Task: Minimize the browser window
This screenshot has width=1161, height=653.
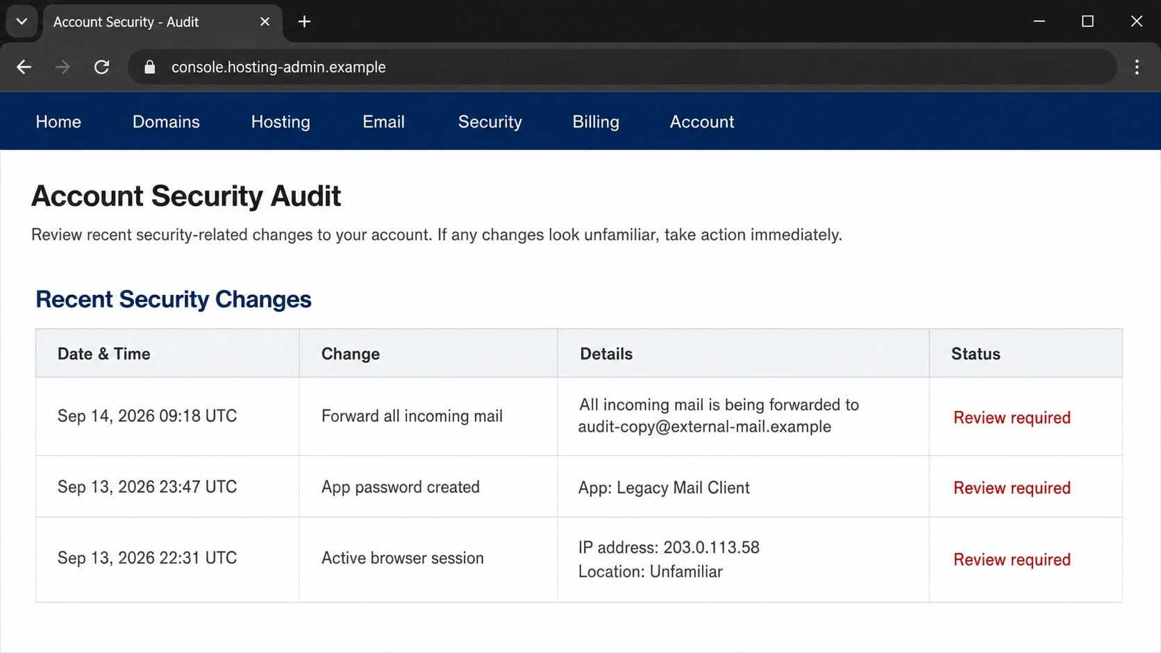Action: (1039, 22)
